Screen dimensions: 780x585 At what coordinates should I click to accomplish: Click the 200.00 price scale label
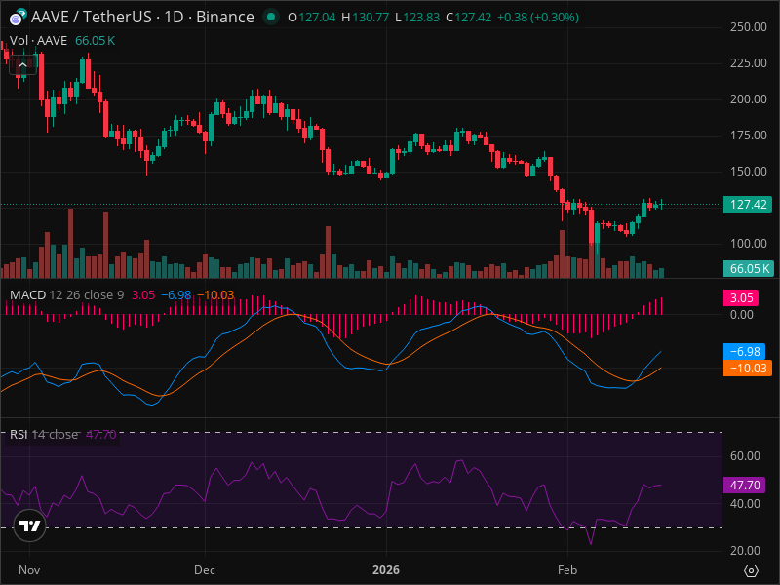[x=748, y=99]
